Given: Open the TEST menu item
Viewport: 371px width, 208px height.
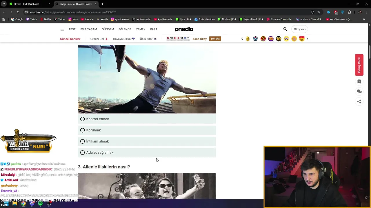Looking at the screenshot, I should (x=72, y=29).
